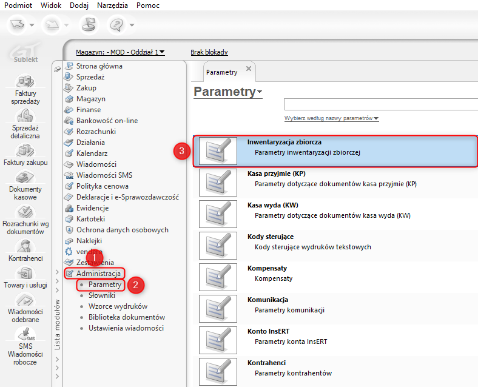
Task: Open the Narzędzia menu
Action: click(112, 5)
